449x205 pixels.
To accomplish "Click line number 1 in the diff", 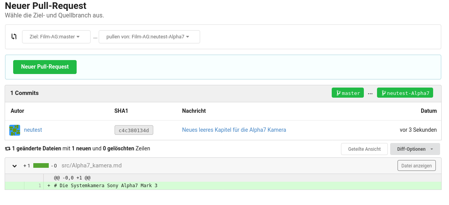I will (39, 186).
